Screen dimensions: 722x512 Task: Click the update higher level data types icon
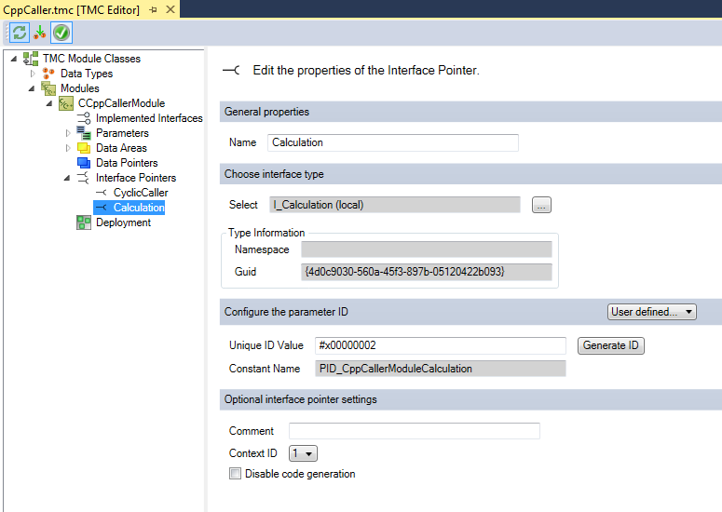[x=40, y=33]
